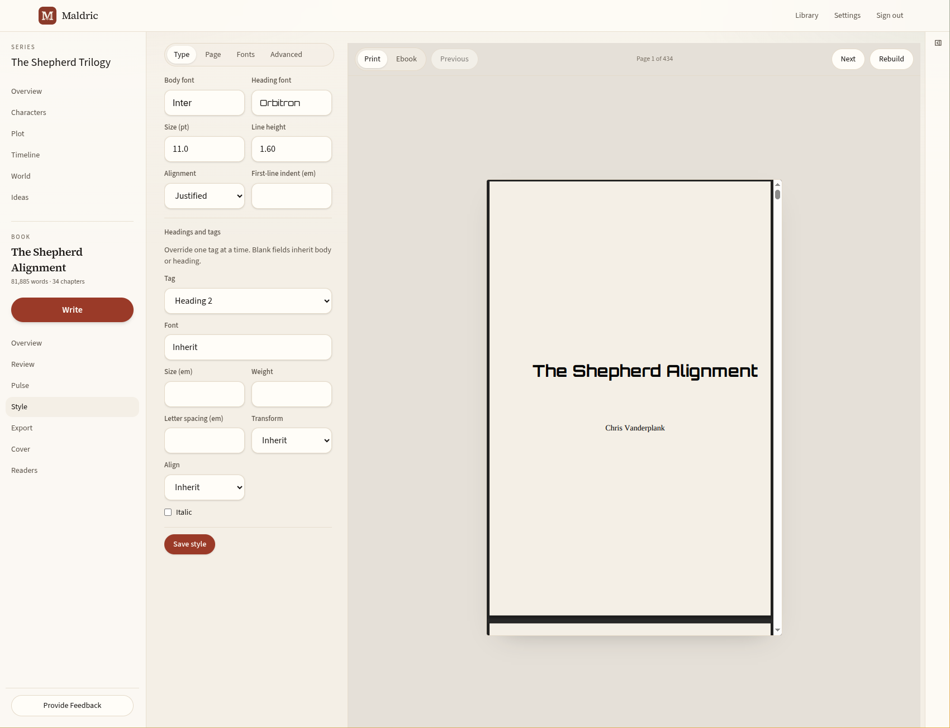Click the Weight field
The height and width of the screenshot is (728, 950).
[292, 394]
